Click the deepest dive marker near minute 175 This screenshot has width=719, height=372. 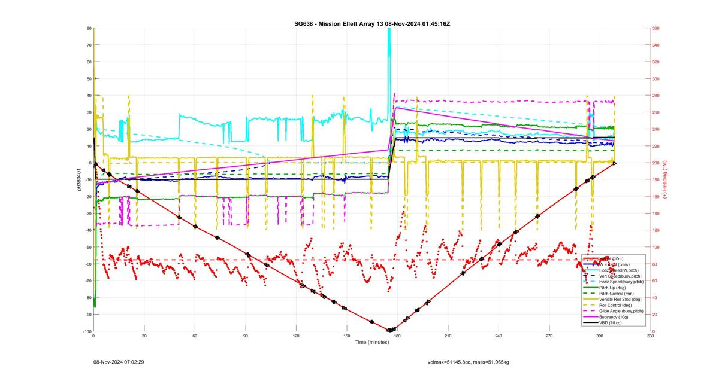tap(390, 330)
